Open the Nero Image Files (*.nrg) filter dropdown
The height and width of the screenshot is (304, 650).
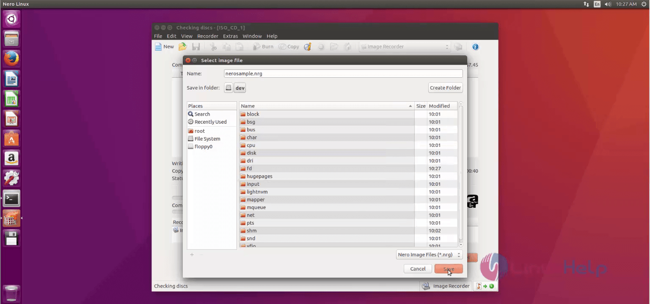click(x=429, y=255)
